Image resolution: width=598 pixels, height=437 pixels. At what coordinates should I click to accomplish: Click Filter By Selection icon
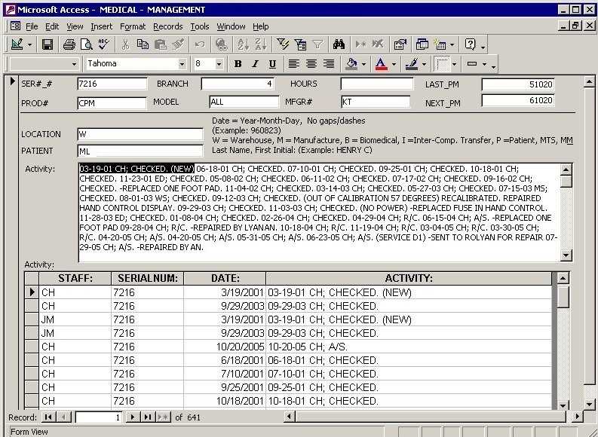tap(283, 44)
